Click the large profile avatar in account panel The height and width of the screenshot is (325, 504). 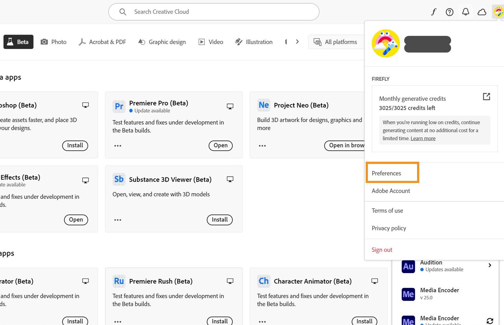pyautogui.click(x=386, y=43)
